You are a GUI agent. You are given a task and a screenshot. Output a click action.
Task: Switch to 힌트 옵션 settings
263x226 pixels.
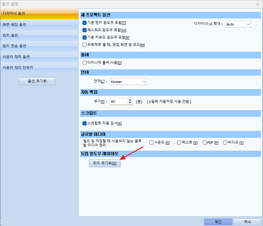39,35
